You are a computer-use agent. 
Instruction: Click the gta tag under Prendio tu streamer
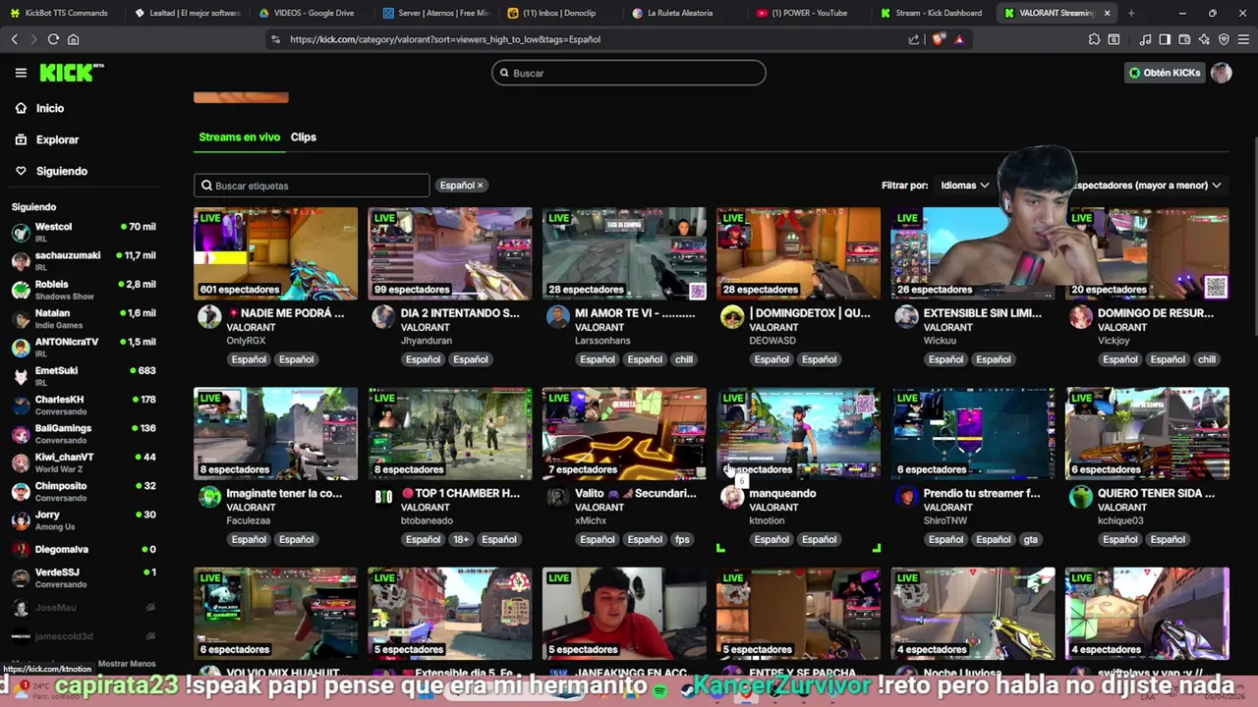tap(1030, 539)
